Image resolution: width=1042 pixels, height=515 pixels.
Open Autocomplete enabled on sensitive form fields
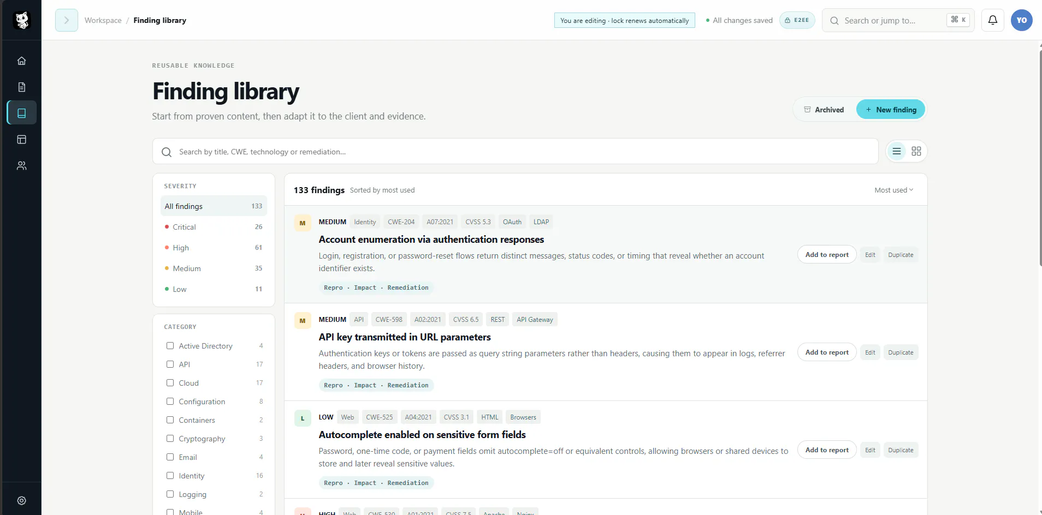pyautogui.click(x=422, y=434)
